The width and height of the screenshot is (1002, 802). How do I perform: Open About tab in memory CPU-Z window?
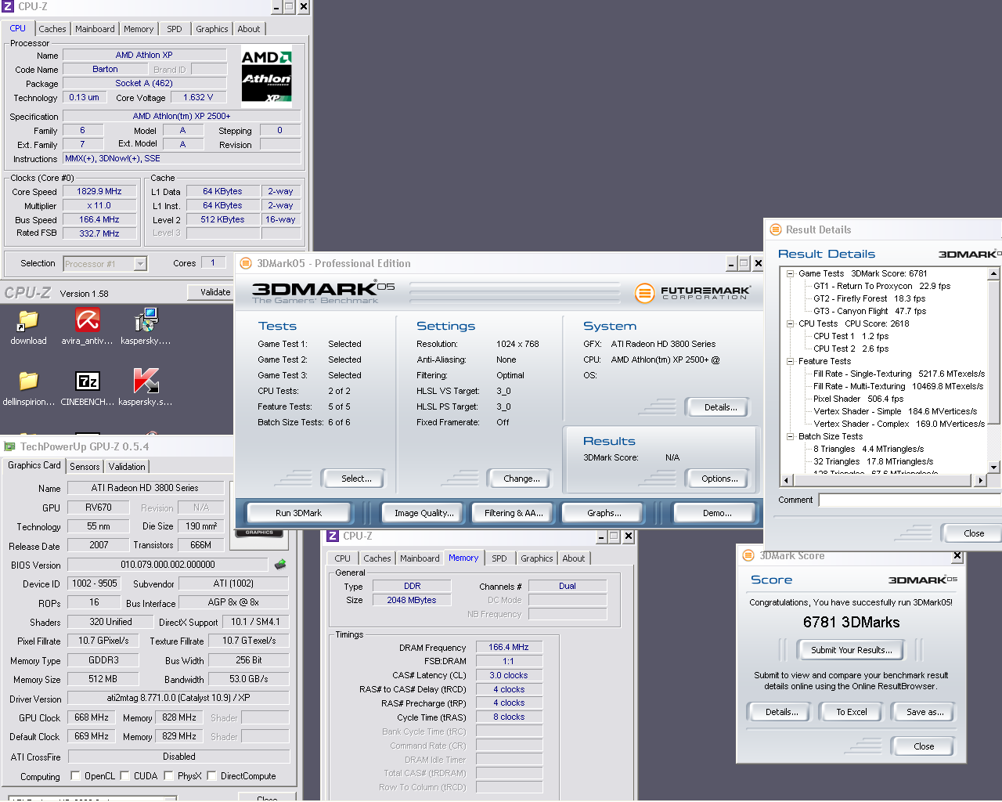pyautogui.click(x=574, y=558)
